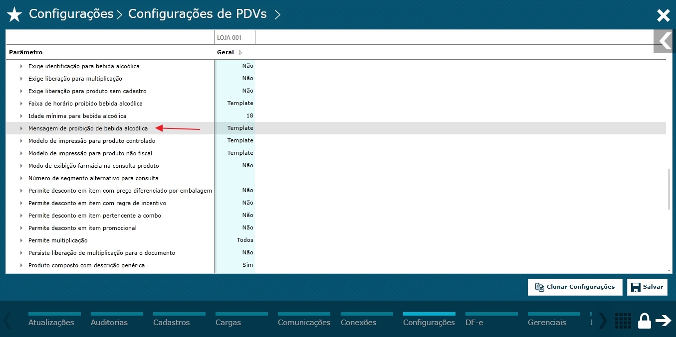Expand the Permite multiplicação row
The height and width of the screenshot is (337, 676).
point(21,240)
